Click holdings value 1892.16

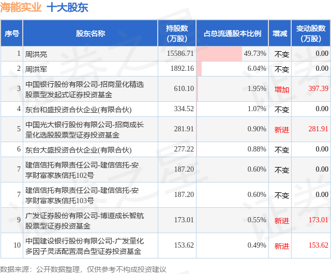tap(182, 68)
